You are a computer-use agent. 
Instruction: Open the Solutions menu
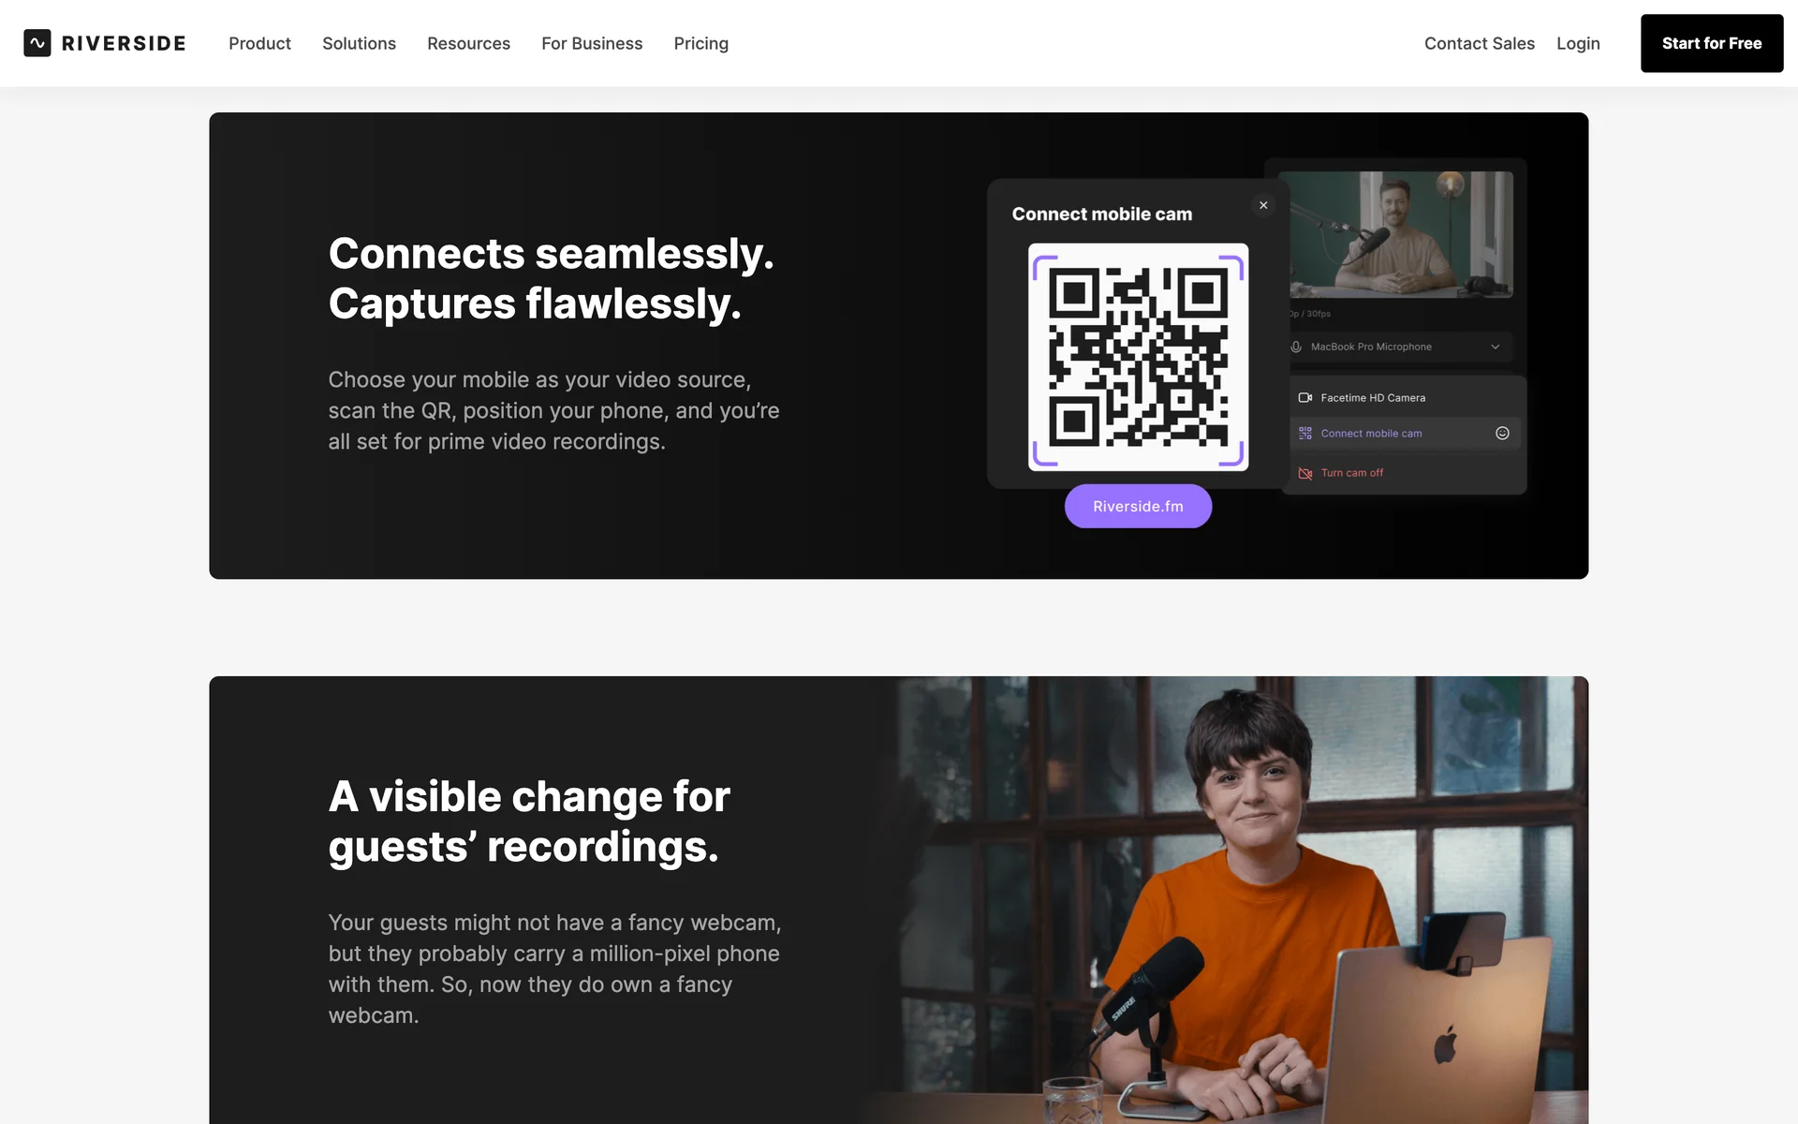pyautogui.click(x=359, y=43)
